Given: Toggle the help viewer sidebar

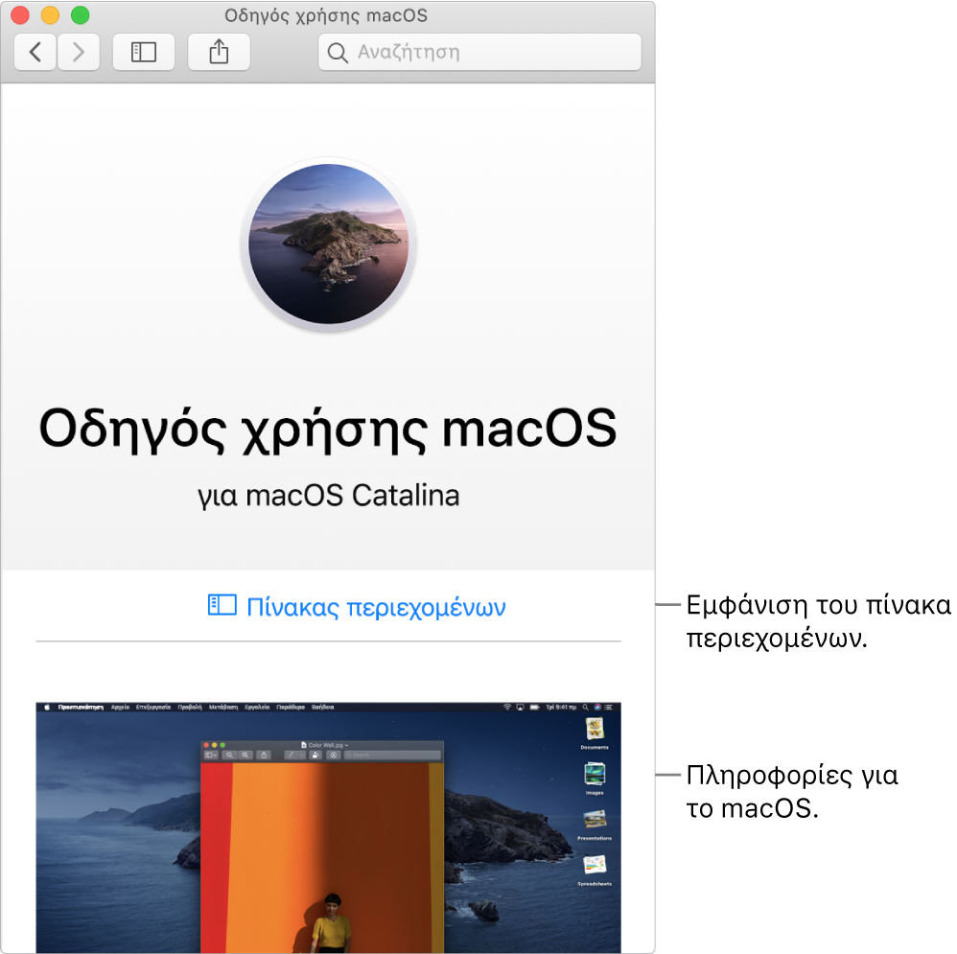Looking at the screenshot, I should pos(143,52).
